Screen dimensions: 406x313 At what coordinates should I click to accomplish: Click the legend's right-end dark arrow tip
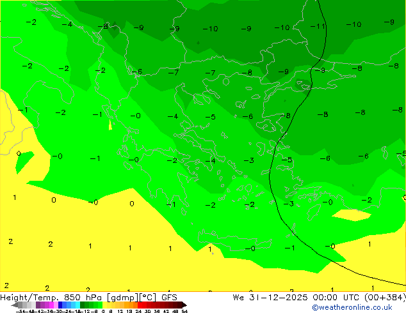[185, 305]
